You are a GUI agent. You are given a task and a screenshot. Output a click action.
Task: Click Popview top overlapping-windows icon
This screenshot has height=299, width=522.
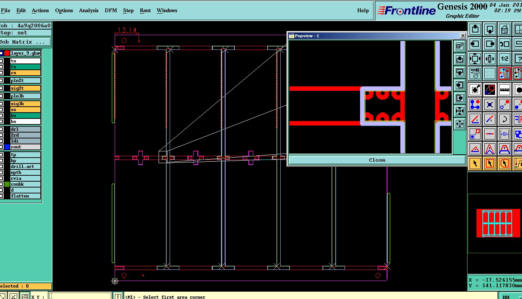point(460,46)
